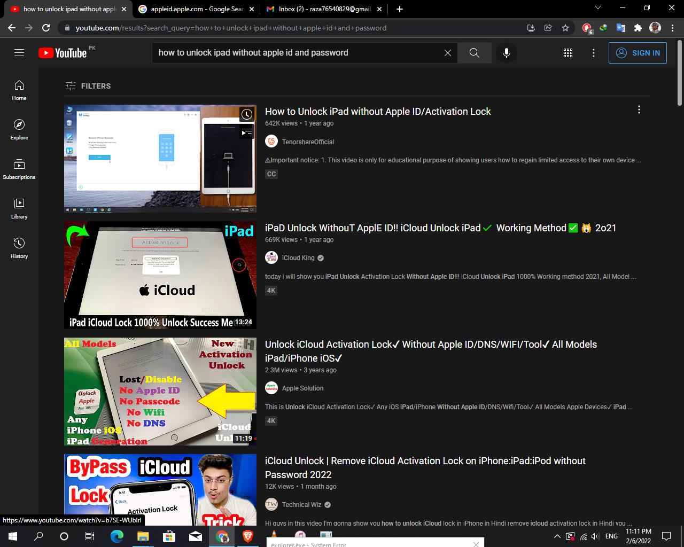Bookmark this page with star icon

point(565,28)
